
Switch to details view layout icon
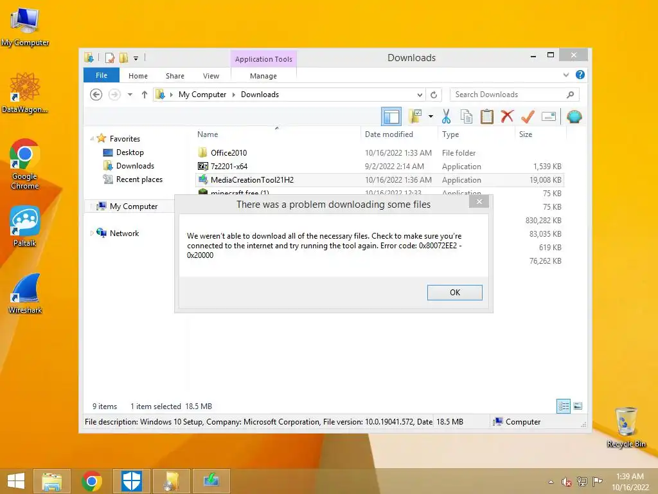click(x=563, y=407)
